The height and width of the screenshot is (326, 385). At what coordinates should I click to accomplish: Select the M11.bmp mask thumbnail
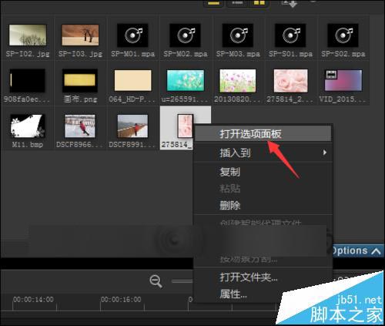click(x=28, y=126)
